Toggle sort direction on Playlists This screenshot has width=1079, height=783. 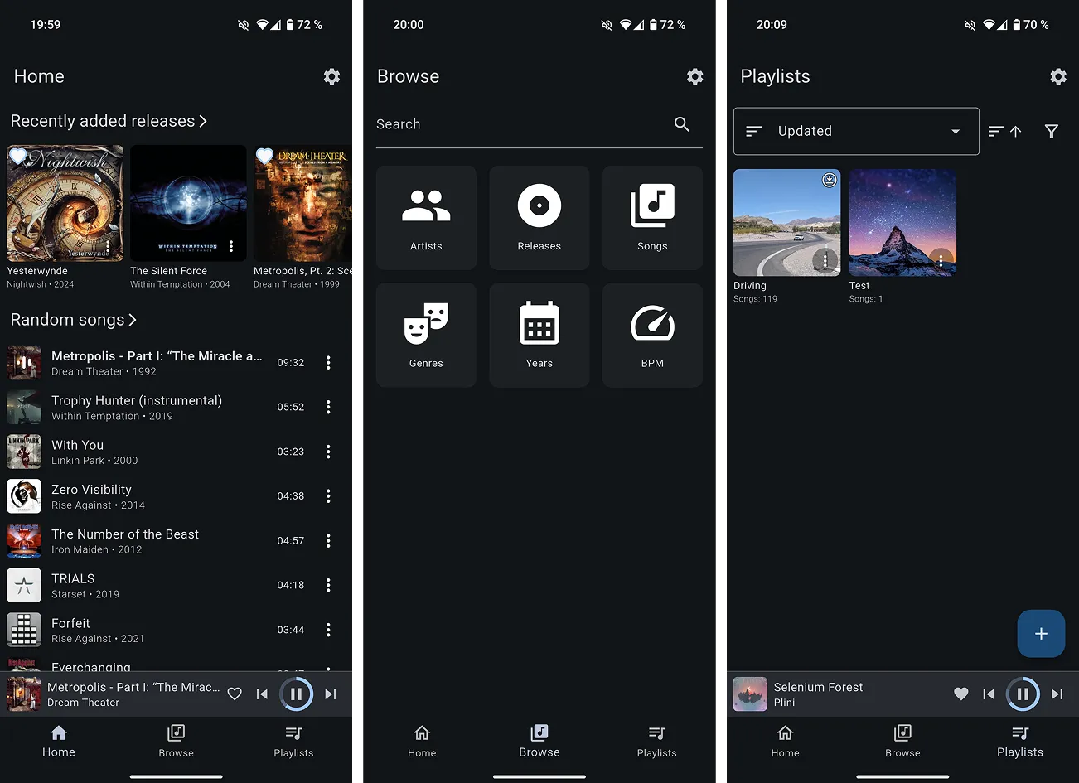tap(1004, 131)
